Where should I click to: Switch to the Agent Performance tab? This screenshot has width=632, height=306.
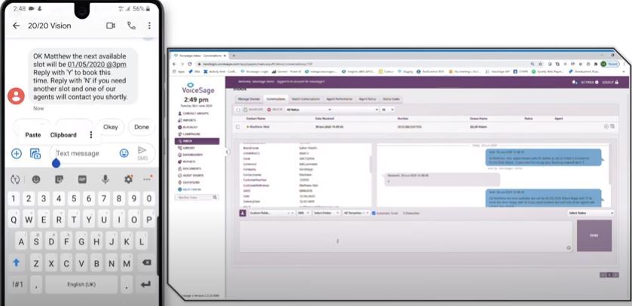tap(339, 99)
